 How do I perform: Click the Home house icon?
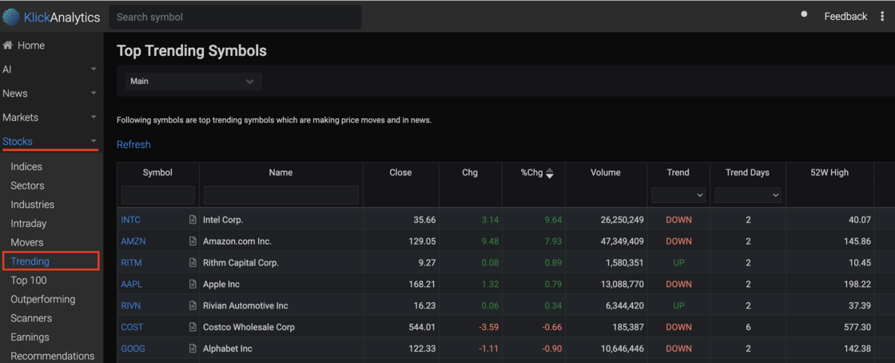click(8, 45)
